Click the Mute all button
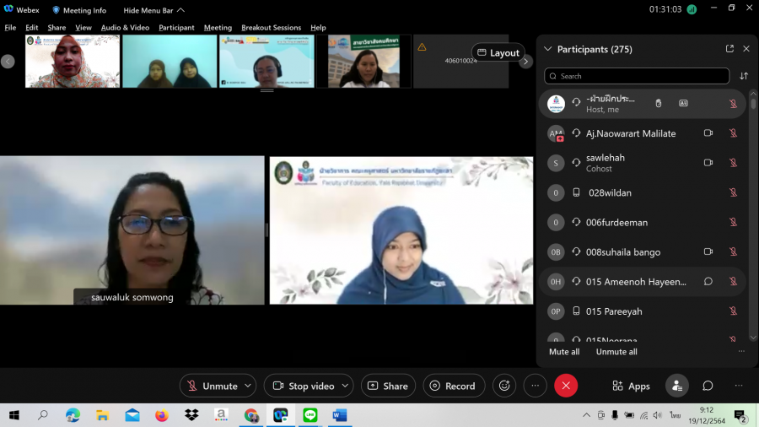 point(564,352)
